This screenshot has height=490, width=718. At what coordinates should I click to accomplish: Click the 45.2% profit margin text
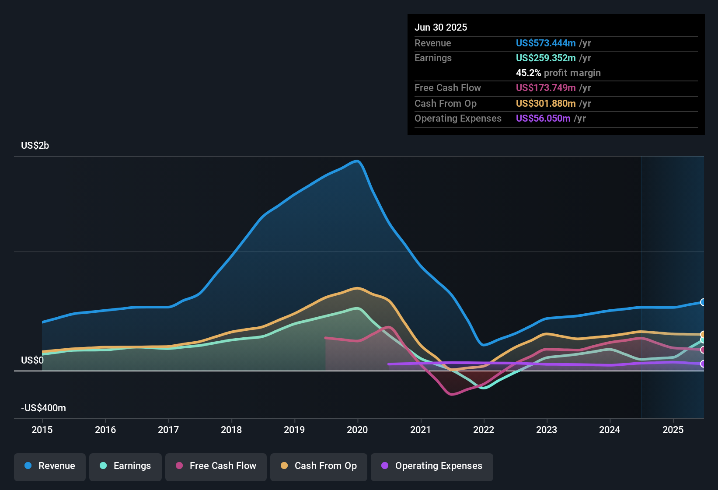[x=558, y=73]
